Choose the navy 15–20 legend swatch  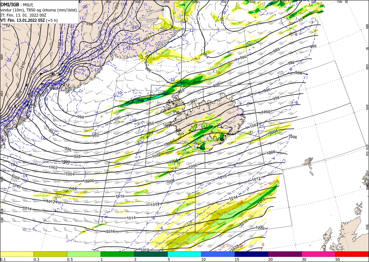[x=252, y=254]
